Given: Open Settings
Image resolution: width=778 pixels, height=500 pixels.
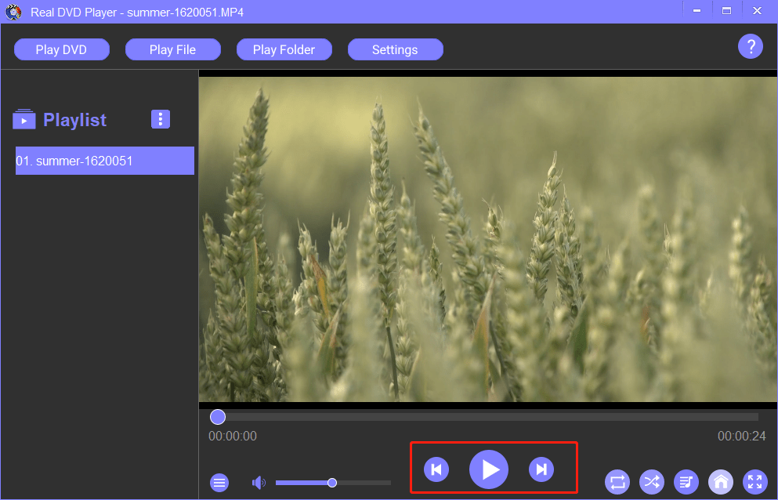Looking at the screenshot, I should pyautogui.click(x=395, y=49).
